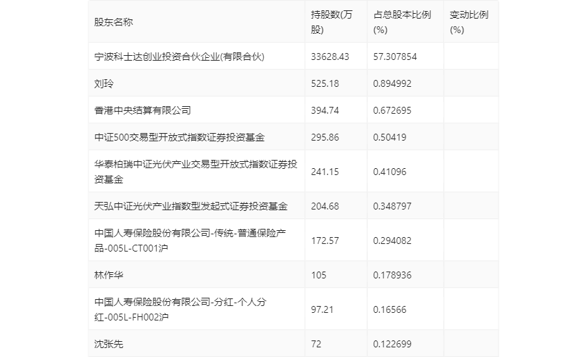Select the value 33628.43
This screenshot has height=357, width=587.
(330, 57)
